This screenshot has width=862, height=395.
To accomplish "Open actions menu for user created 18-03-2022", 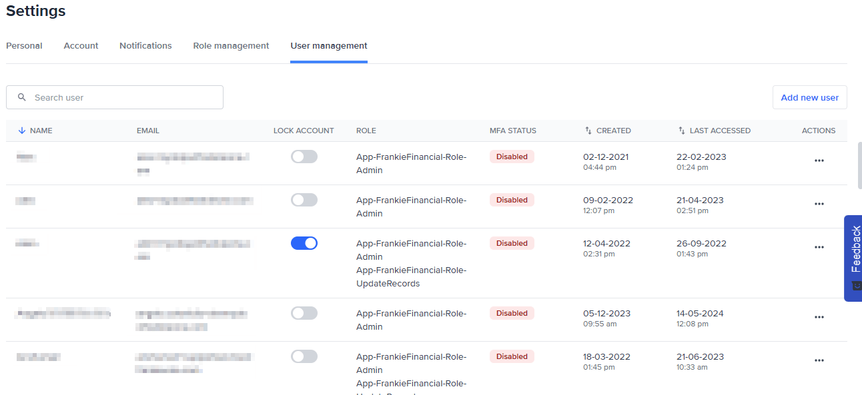I will [819, 360].
